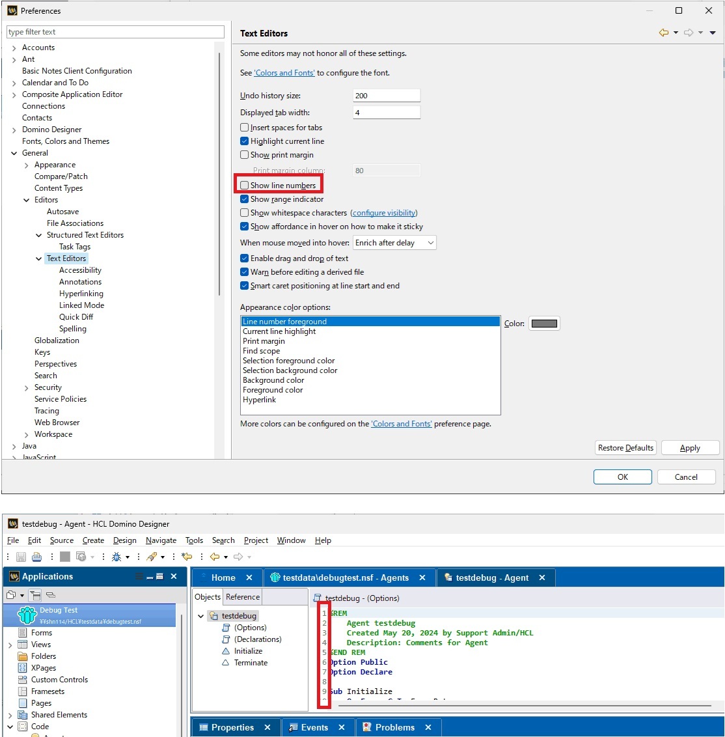Open top 'Colors and Fonts' link near font text
The width and height of the screenshot is (725, 737).
click(x=284, y=73)
